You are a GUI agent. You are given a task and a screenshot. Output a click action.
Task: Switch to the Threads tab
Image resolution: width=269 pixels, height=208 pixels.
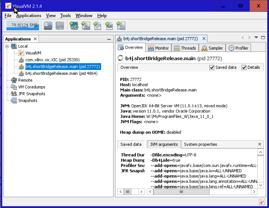[x=185, y=48]
